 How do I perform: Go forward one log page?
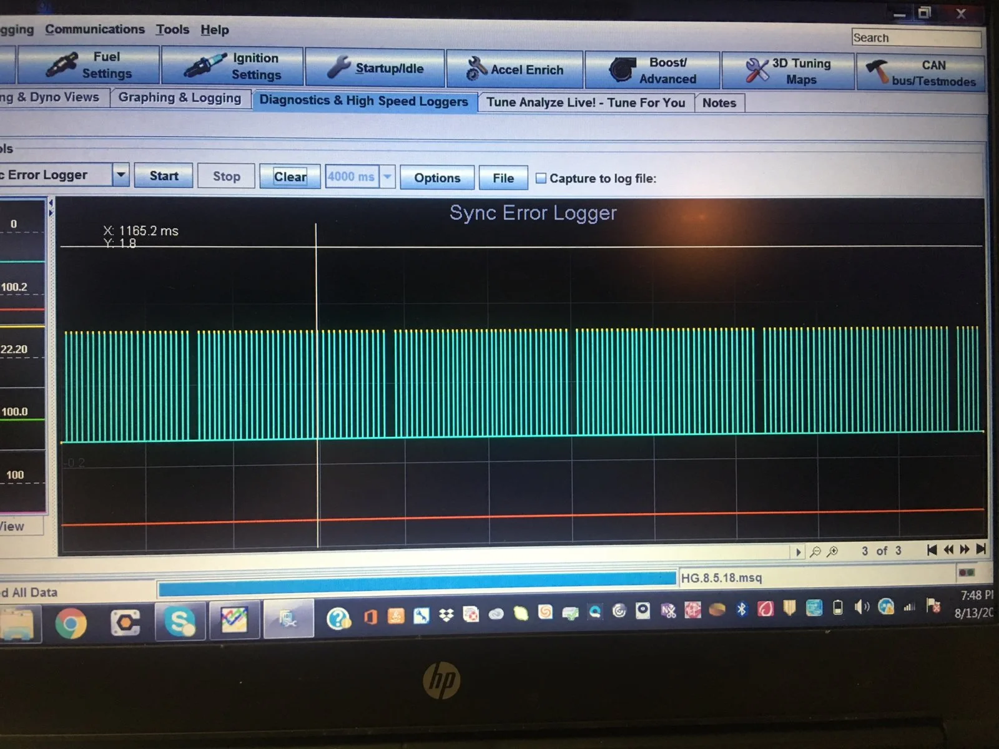pos(965,550)
